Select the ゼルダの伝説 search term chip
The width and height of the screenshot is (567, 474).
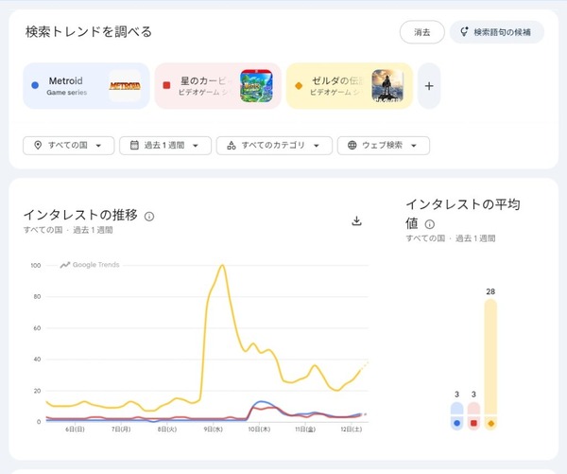pos(350,86)
